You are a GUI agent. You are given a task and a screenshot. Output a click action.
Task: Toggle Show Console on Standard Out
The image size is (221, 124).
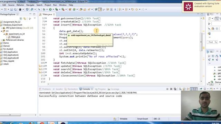[192, 89]
